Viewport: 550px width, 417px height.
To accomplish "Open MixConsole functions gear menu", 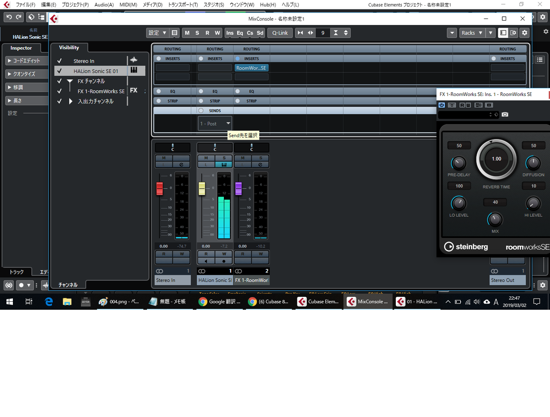I will (524, 33).
